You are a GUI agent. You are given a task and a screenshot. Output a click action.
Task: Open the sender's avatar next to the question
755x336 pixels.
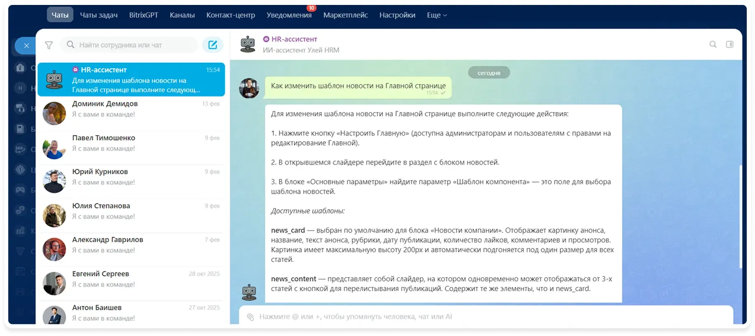coord(249,88)
